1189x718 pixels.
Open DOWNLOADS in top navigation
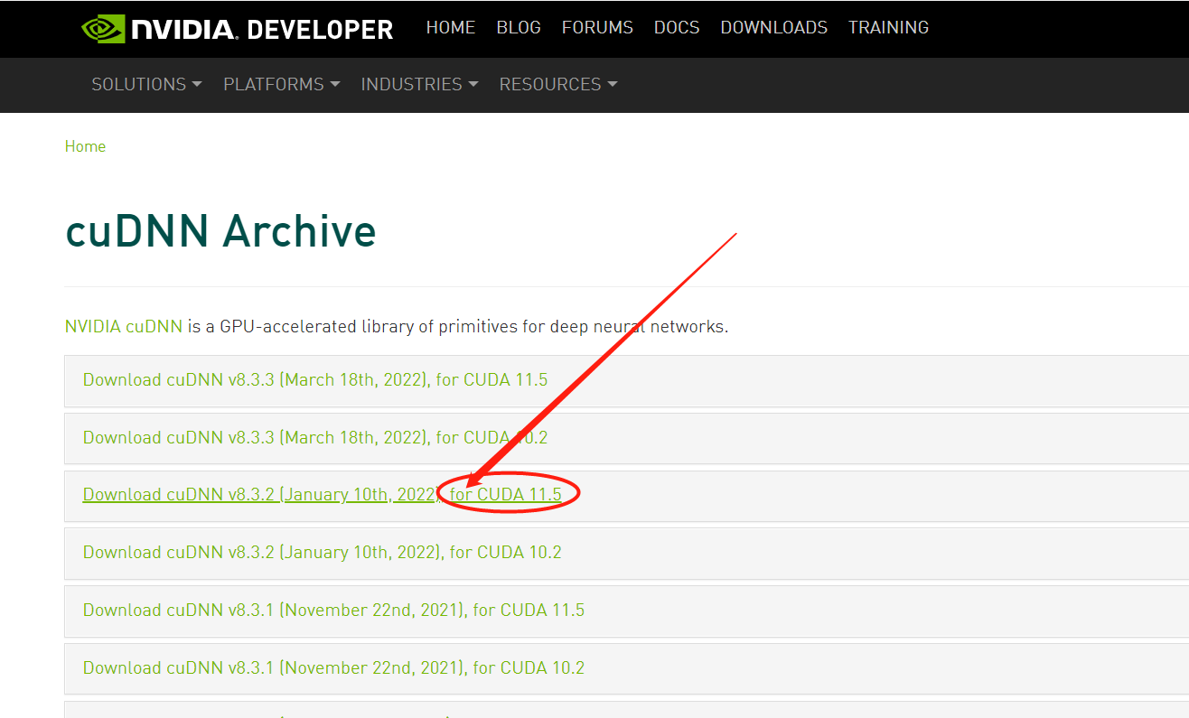point(774,28)
